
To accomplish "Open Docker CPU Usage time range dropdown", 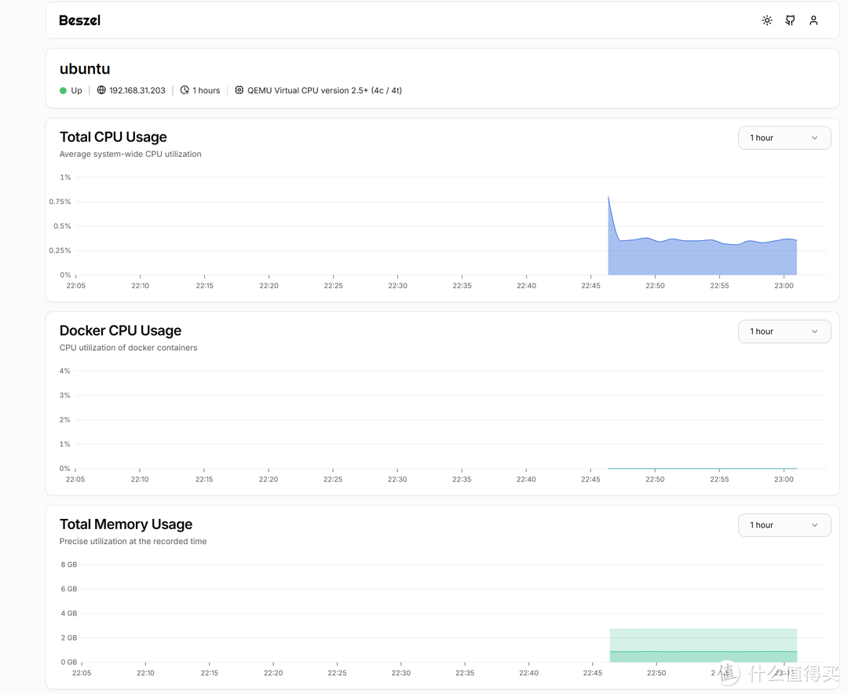I will [x=784, y=331].
